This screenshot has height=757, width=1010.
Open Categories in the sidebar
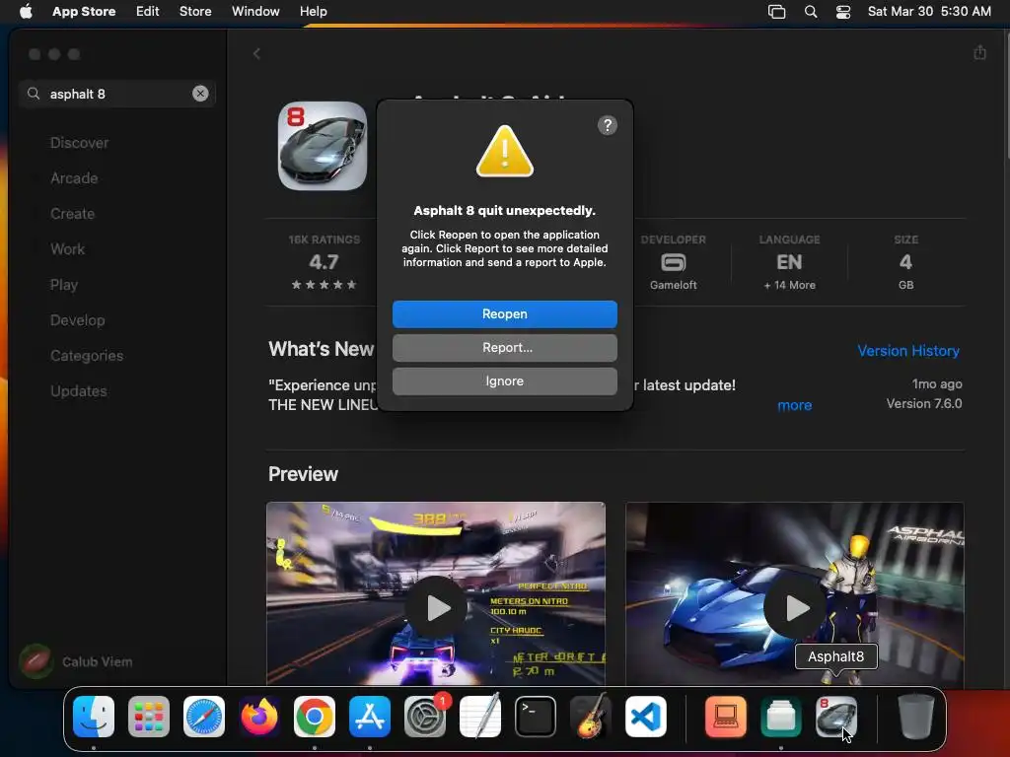coord(87,355)
